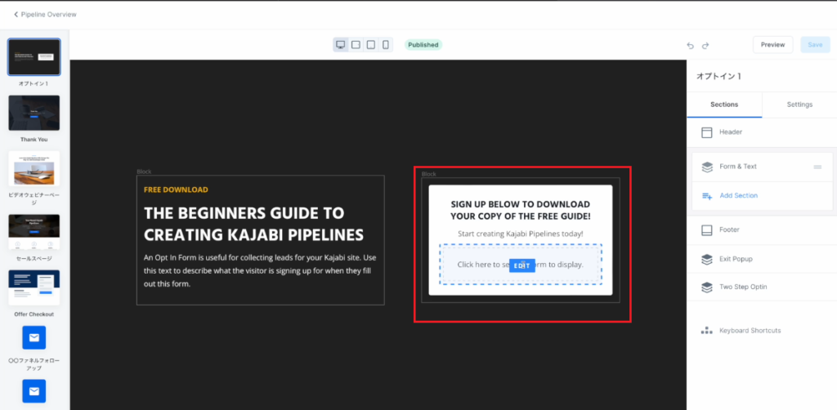Image resolution: width=837 pixels, height=410 pixels.
Task: Open the Form & Text section
Action: pos(763,167)
